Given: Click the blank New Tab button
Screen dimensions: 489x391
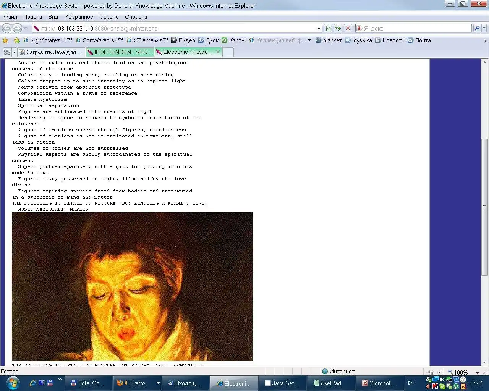Looking at the screenshot, I should tap(228, 52).
